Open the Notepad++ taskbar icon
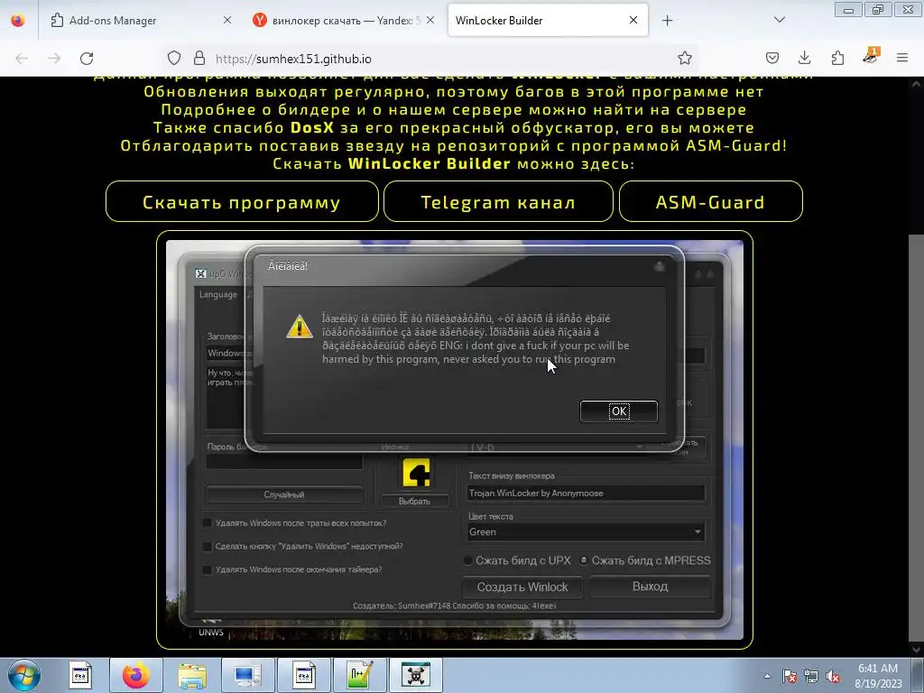 pos(360,675)
